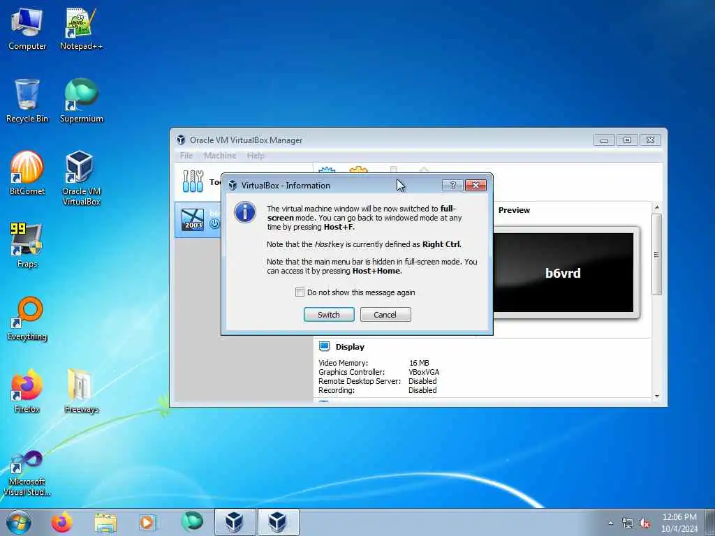Open the Display section heading
This screenshot has height=536, width=715.
tap(350, 347)
